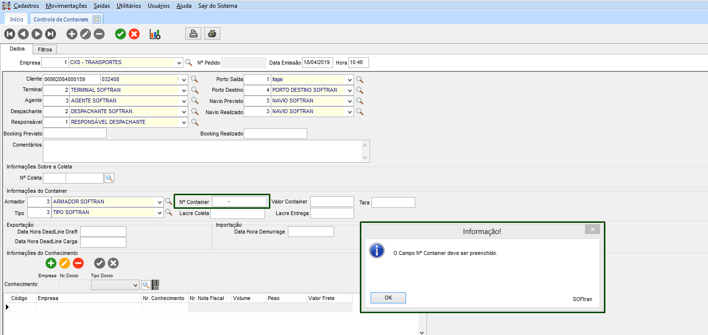Search Cliente with magnifying glass icon
This screenshot has height=335, width=708.
(194, 79)
